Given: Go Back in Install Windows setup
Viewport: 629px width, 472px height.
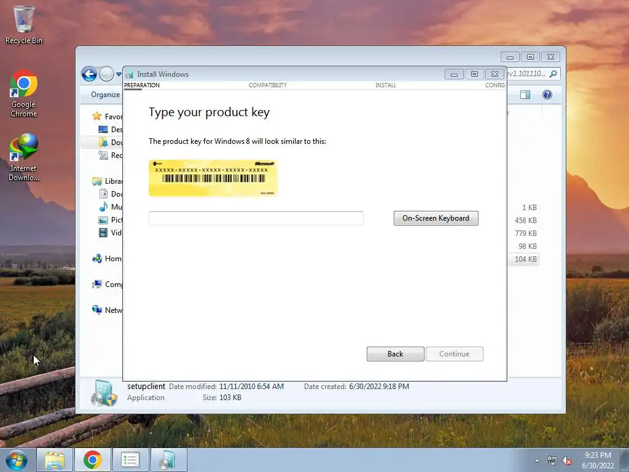Looking at the screenshot, I should [x=395, y=354].
